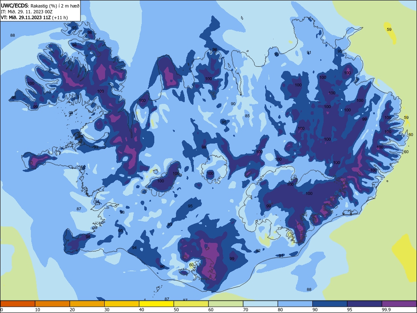This screenshot has width=417, height=313.
Task: Select the navy 95–99.9 legend swatch
Action: point(364,304)
